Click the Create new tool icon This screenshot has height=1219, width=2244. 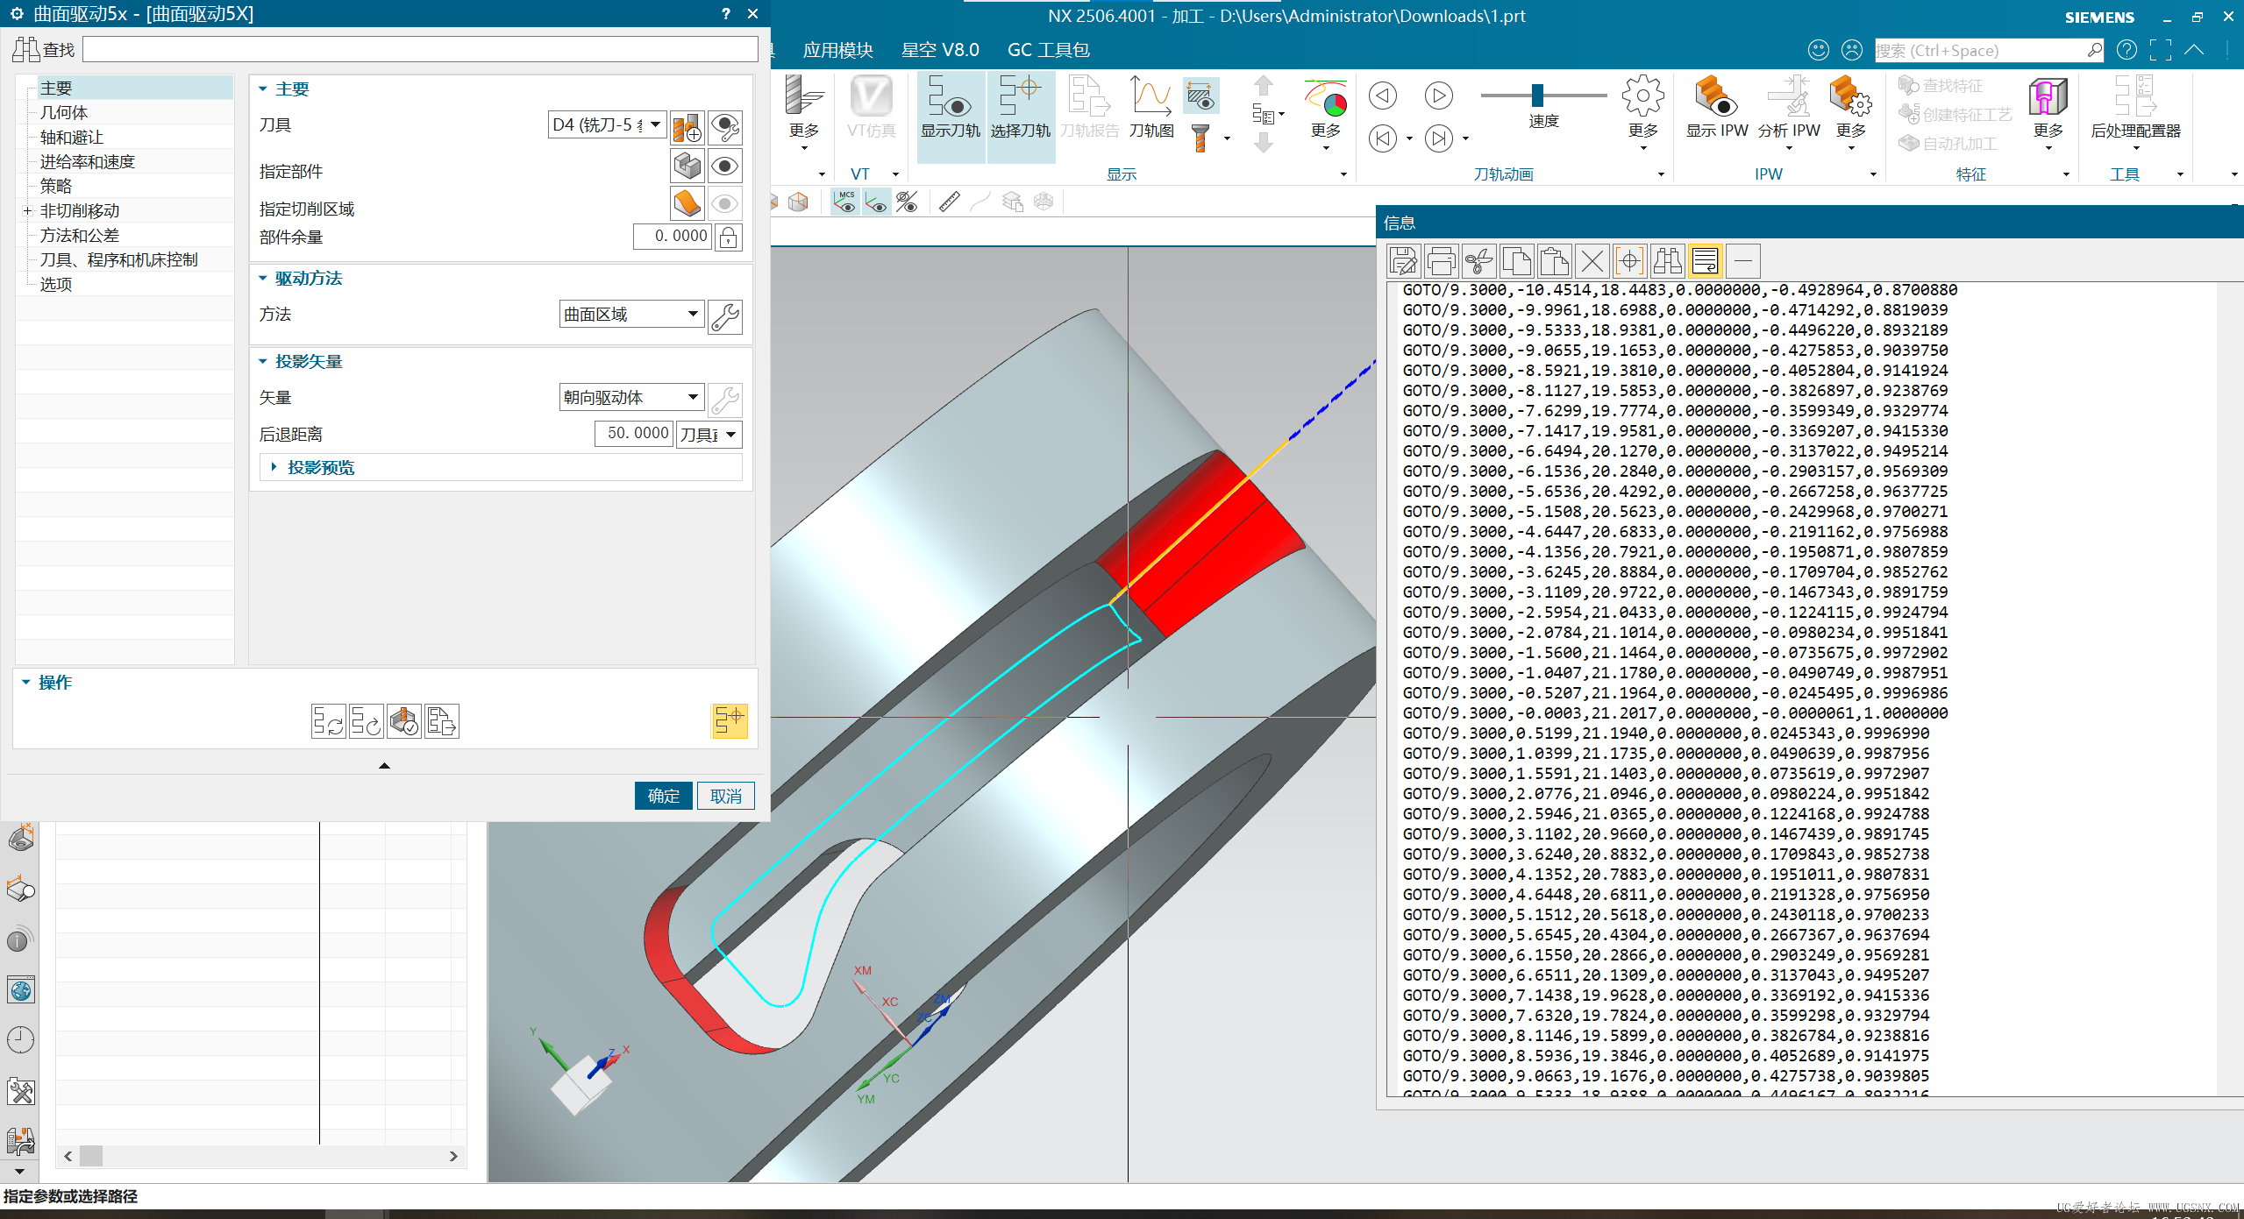687,128
